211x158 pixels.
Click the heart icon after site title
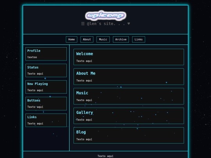pyautogui.click(x=129, y=23)
